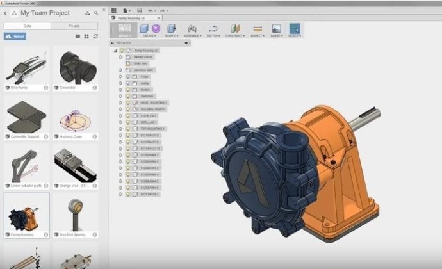
Task: Collapse the Browser panel header arrows
Action: point(113,43)
